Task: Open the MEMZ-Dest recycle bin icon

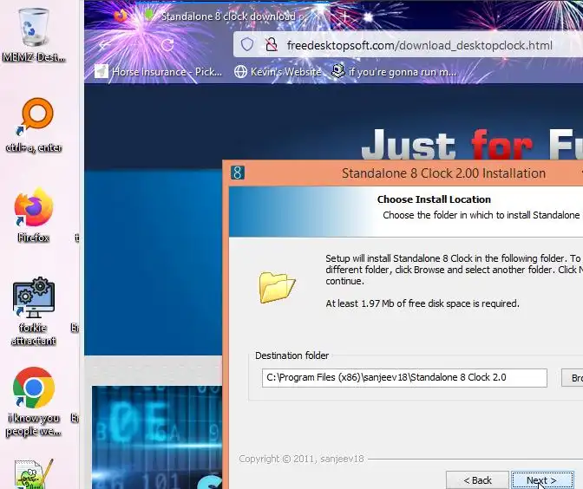Action: coord(34,34)
